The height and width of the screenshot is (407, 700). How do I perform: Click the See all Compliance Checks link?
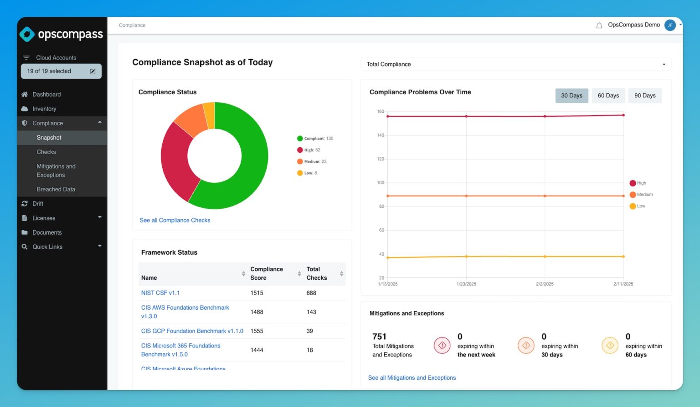pyautogui.click(x=175, y=220)
